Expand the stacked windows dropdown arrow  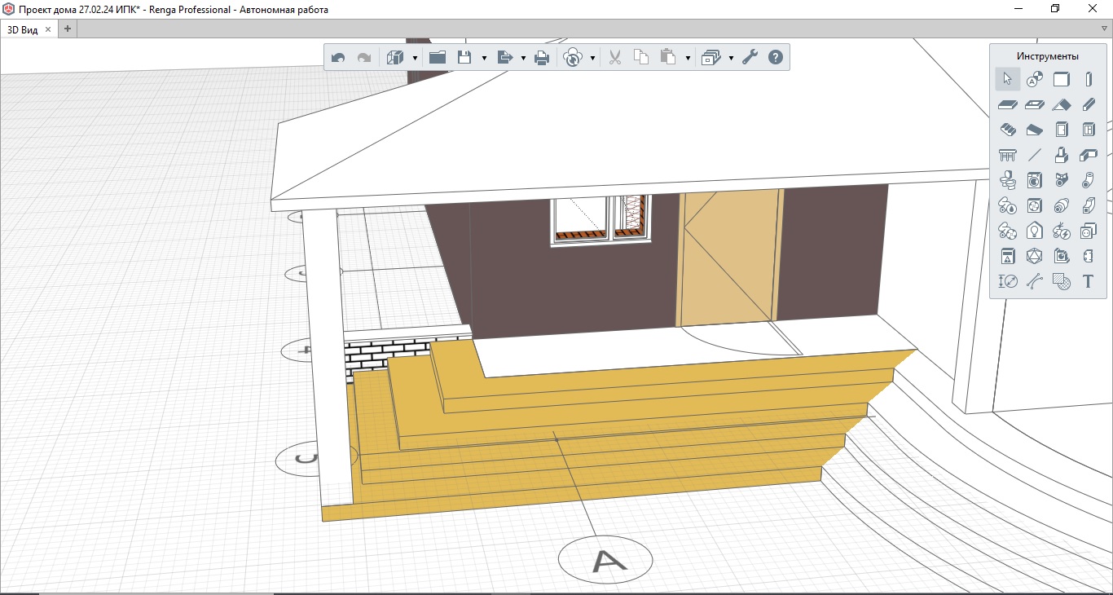pyautogui.click(x=731, y=58)
